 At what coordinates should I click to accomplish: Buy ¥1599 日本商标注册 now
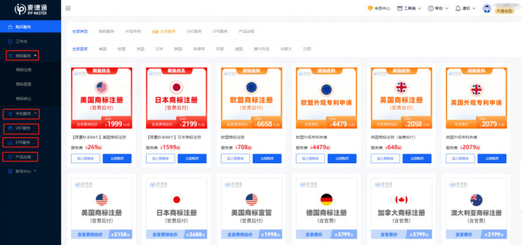(192, 159)
